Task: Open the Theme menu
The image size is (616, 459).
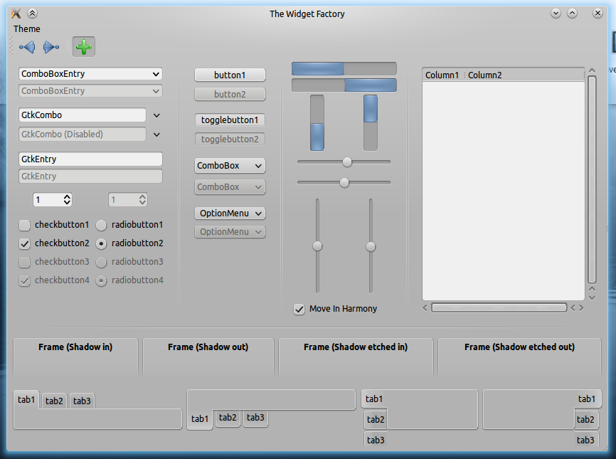Action: (27, 29)
